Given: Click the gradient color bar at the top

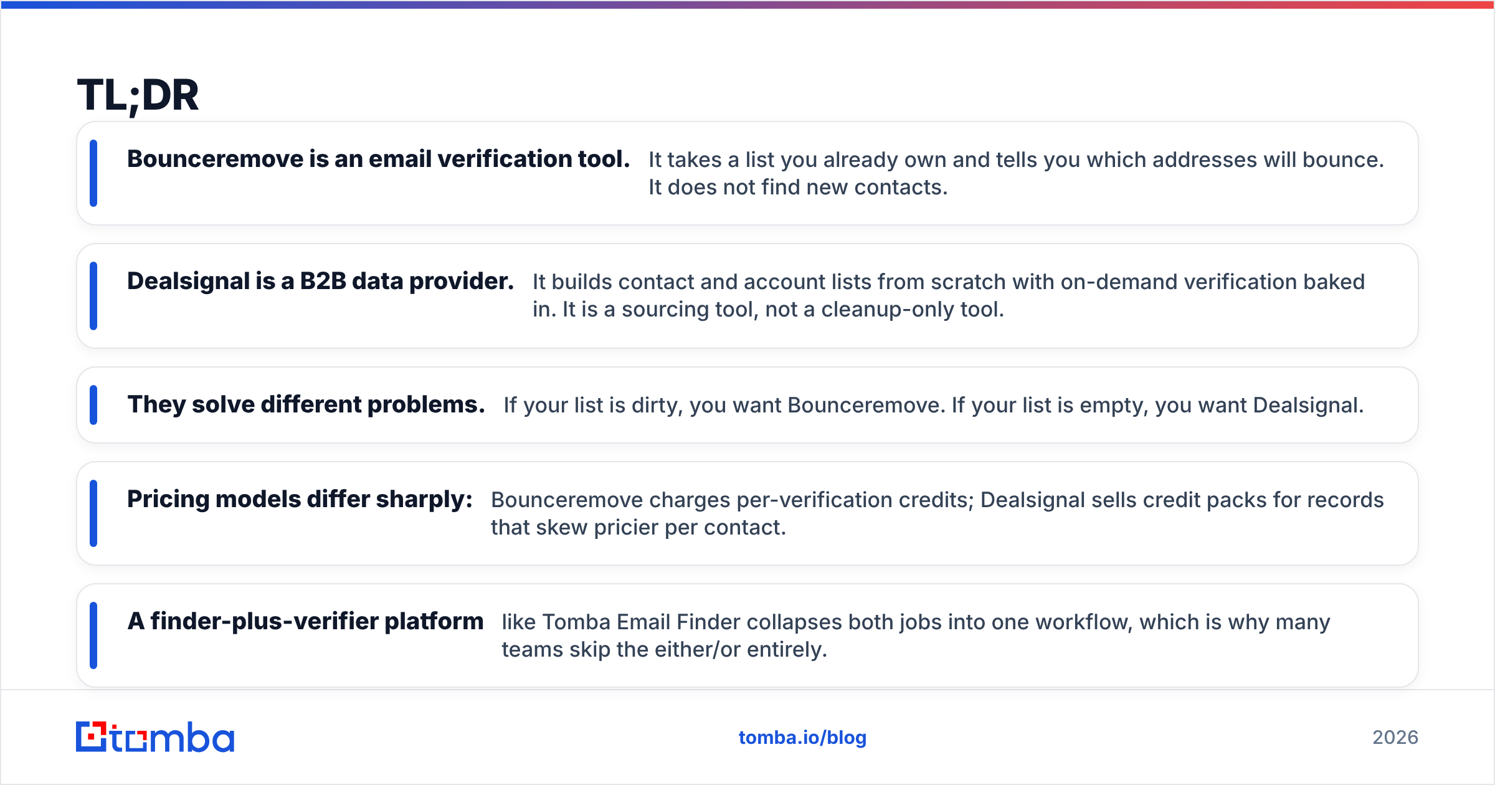Looking at the screenshot, I should click(747, 4).
